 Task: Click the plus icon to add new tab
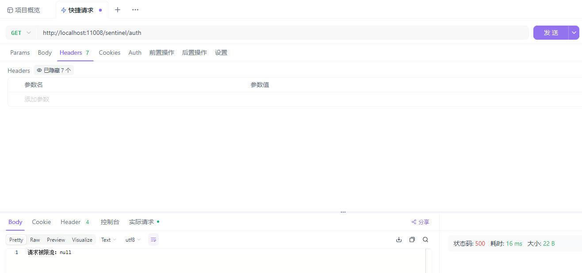click(x=118, y=10)
